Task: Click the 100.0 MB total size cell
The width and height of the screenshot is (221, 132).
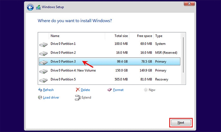Action: (x=121, y=44)
